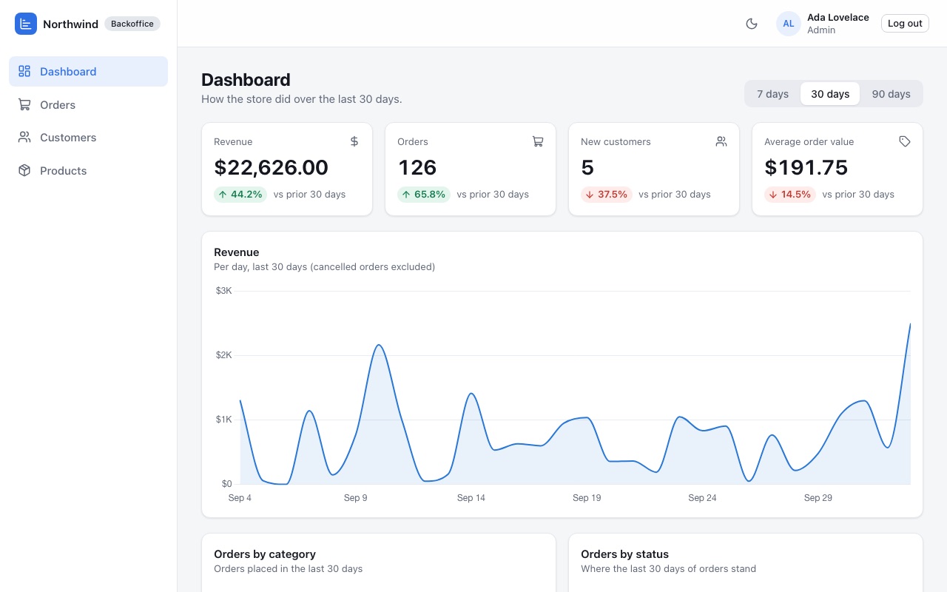947x592 pixels.
Task: Click the Orders cart icon in sidebar
Action: click(24, 105)
